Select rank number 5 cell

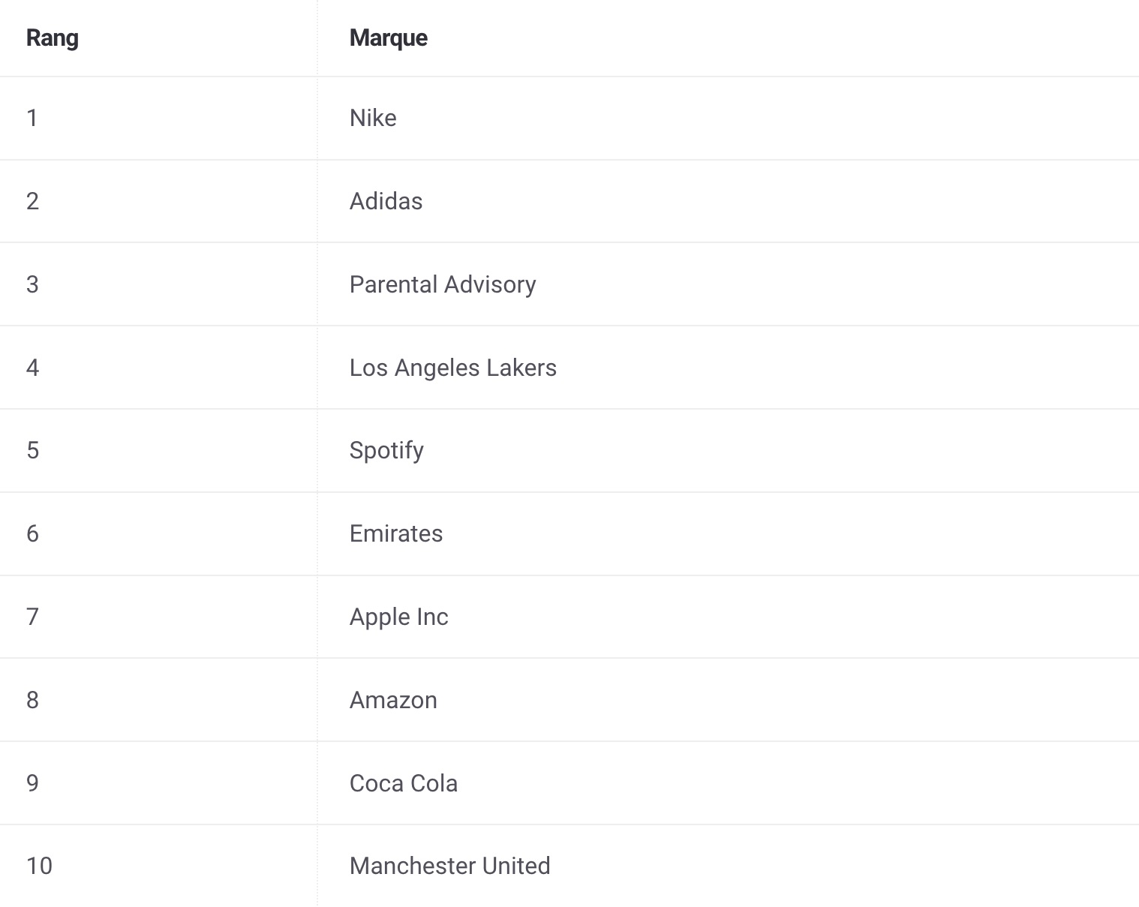(32, 450)
